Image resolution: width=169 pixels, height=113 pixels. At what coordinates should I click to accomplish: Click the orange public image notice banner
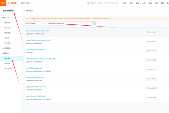(97, 19)
